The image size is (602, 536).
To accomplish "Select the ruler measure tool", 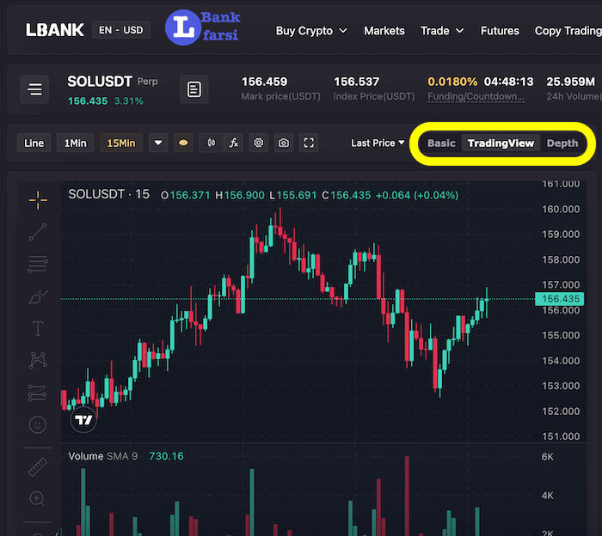I will click(x=37, y=466).
